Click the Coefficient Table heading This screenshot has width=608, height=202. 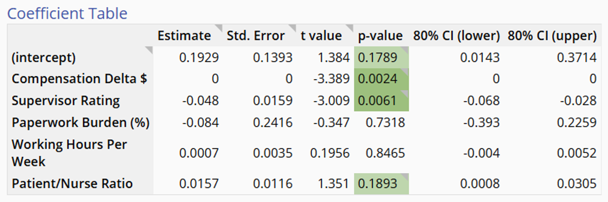click(x=67, y=14)
